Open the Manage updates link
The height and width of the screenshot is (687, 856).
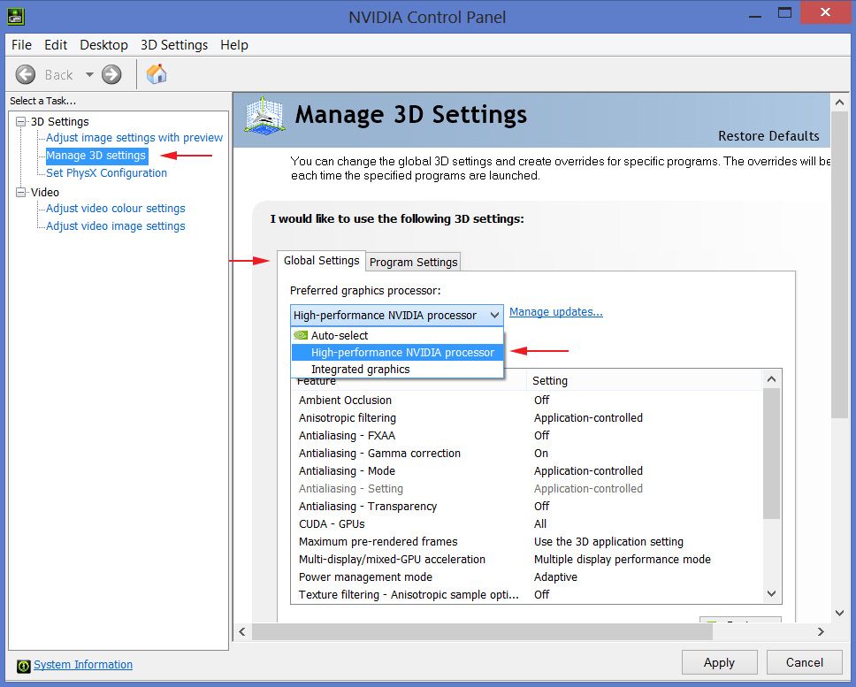coord(555,312)
